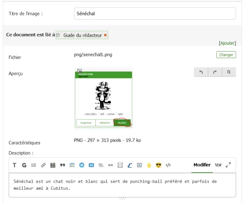
Task: Flip the image 180 degrees
Action: [229, 72]
